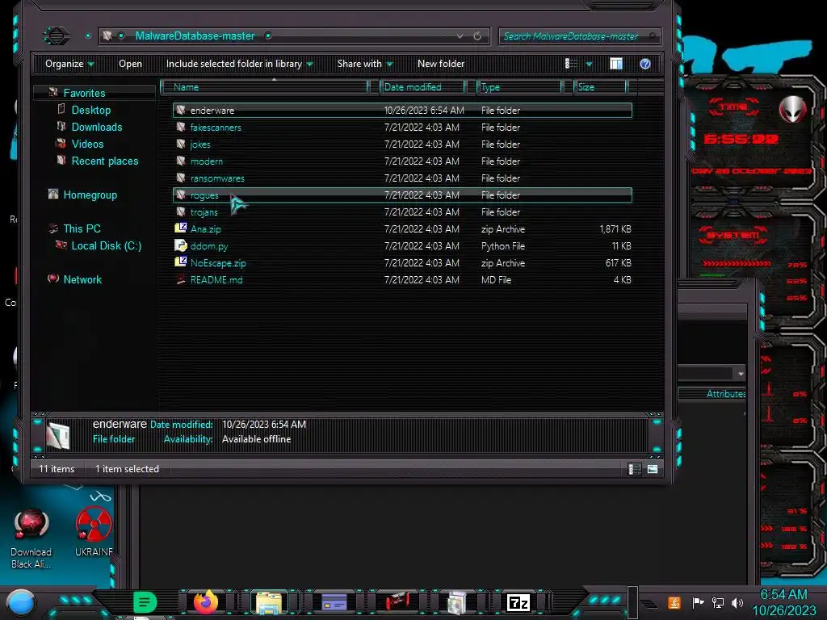Select Network in the navigation pane
This screenshot has width=827, height=620.
[x=82, y=279]
